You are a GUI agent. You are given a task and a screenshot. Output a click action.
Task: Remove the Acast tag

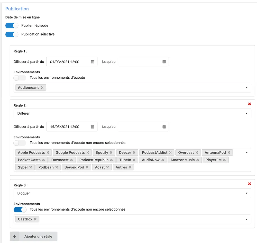click(x=108, y=167)
